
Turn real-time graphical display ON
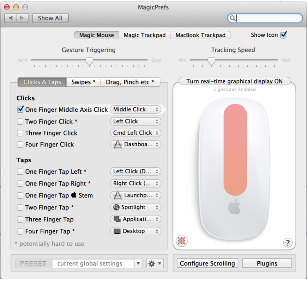click(234, 81)
